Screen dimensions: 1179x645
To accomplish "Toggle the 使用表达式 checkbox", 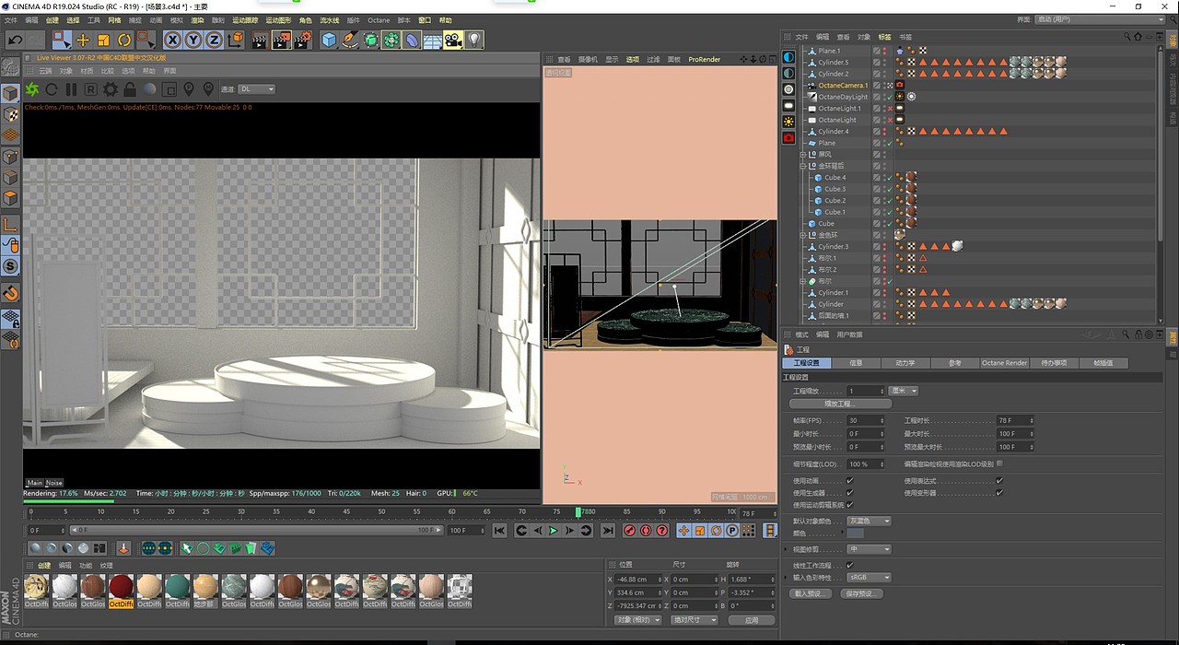I will pos(999,480).
